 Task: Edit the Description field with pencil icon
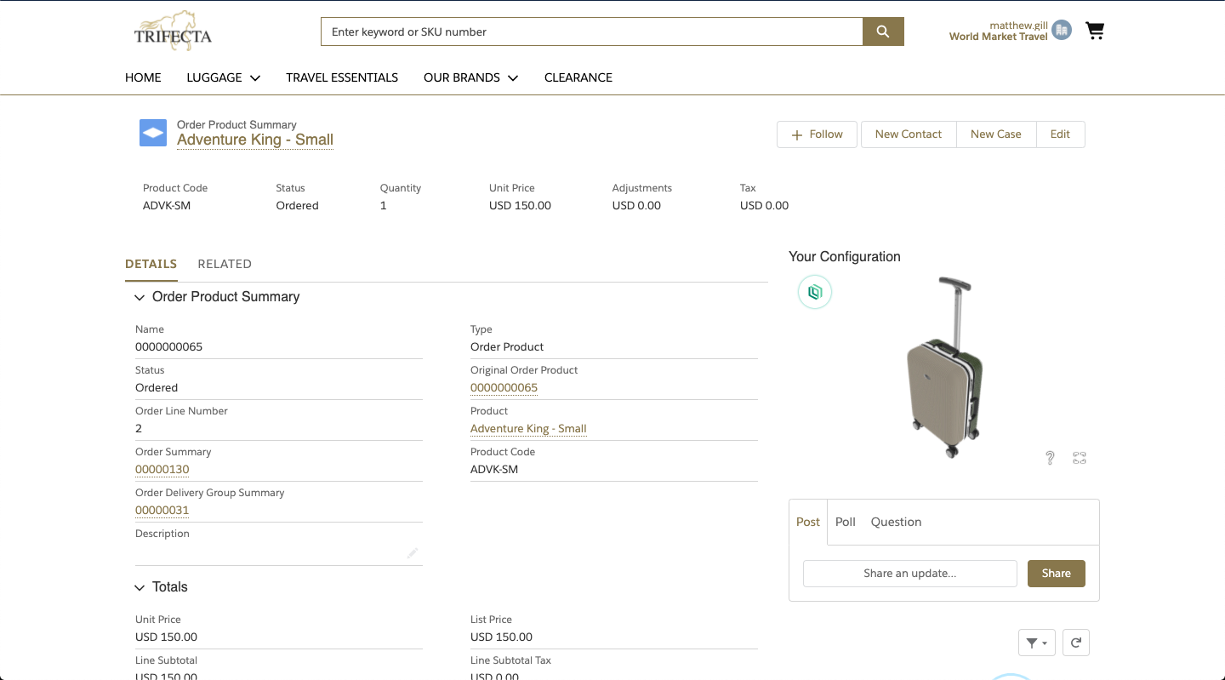413,553
